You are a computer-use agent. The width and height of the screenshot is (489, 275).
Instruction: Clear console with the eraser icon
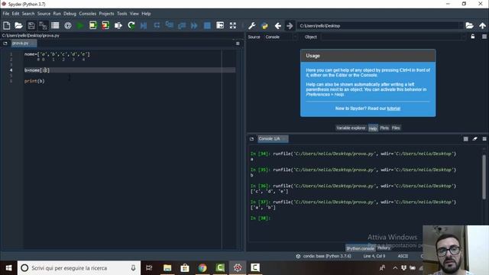(474, 139)
